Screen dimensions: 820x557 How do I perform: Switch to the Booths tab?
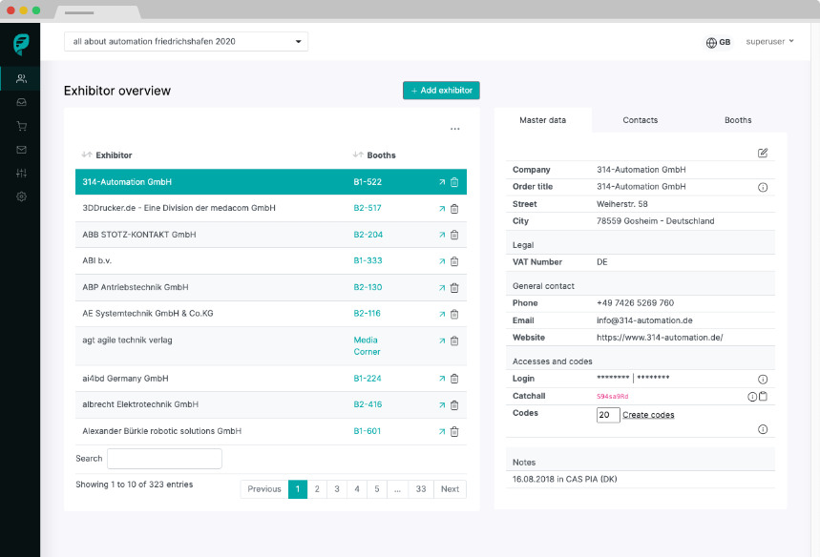pos(738,120)
